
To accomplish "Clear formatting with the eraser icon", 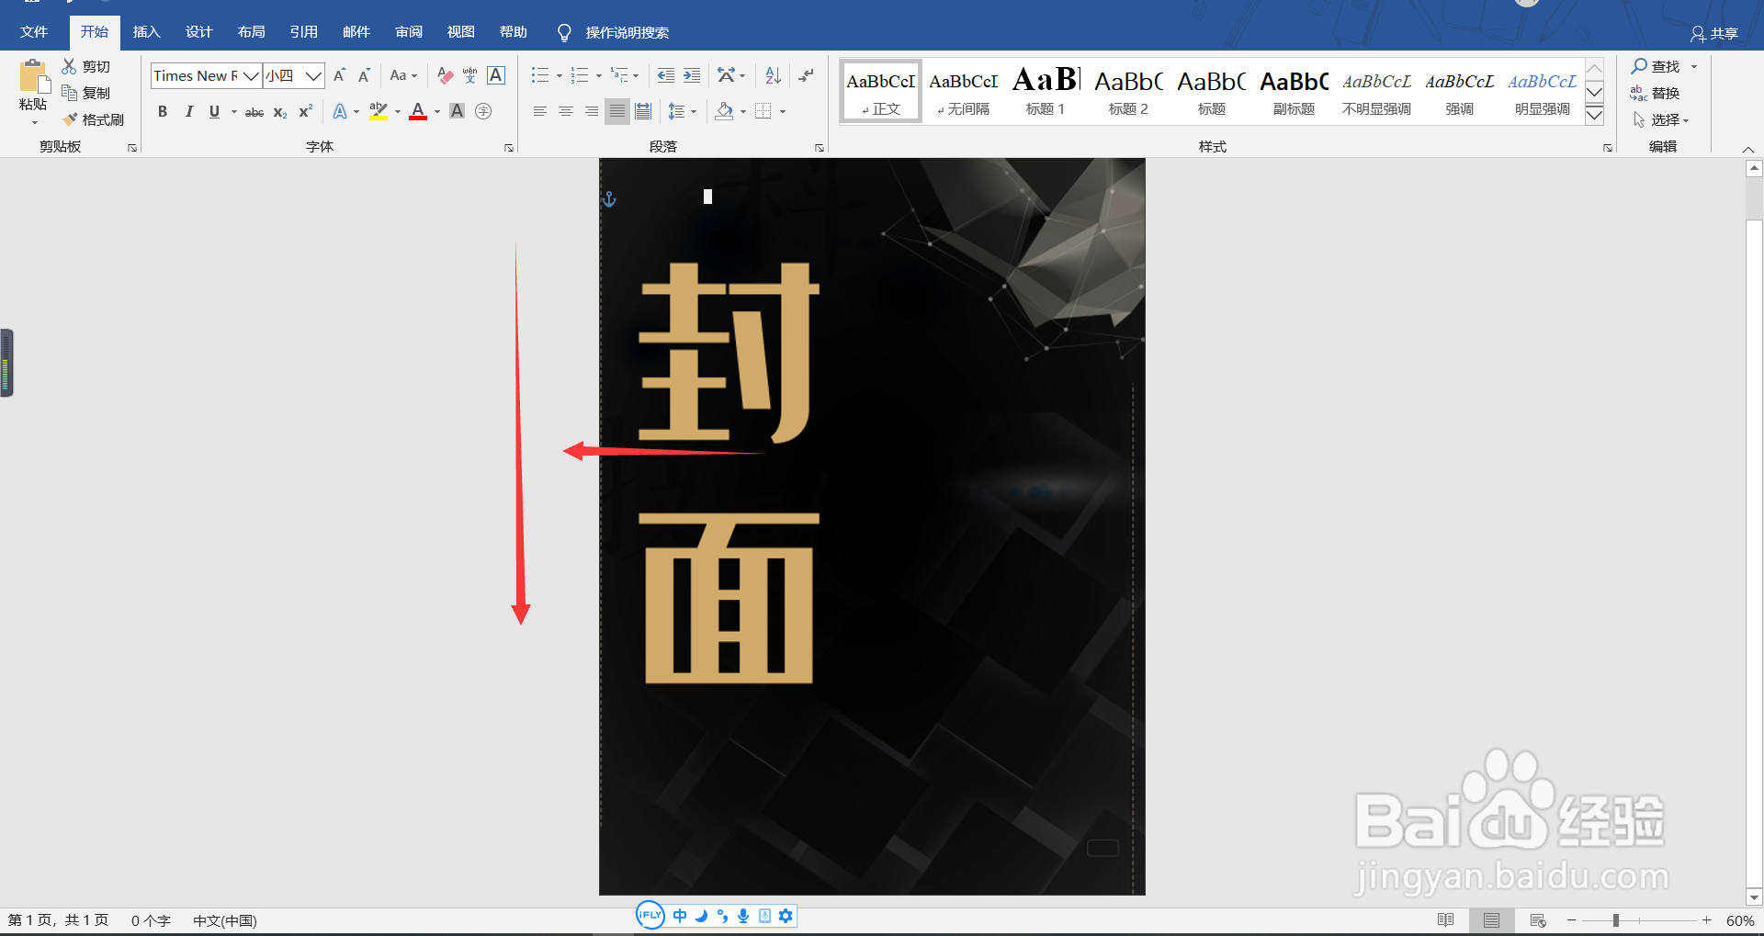I will tap(445, 75).
